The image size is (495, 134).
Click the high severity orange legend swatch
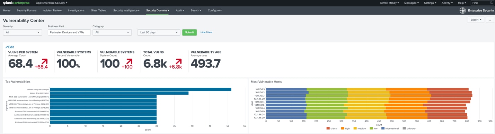343,128
